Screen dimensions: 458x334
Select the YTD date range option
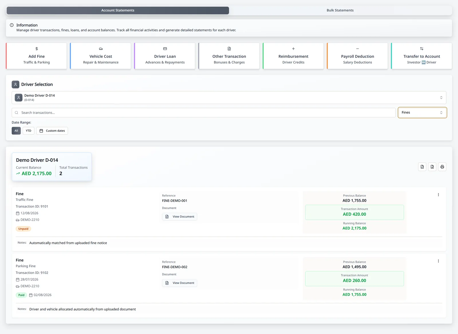[x=28, y=131]
